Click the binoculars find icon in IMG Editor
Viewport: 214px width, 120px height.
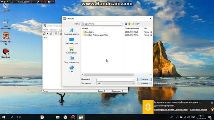pyautogui.click(x=56, y=34)
